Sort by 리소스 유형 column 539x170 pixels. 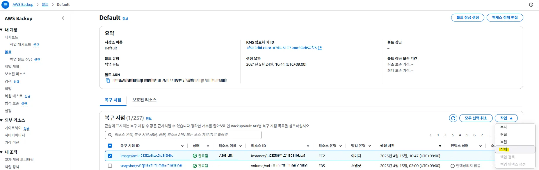point(341,146)
